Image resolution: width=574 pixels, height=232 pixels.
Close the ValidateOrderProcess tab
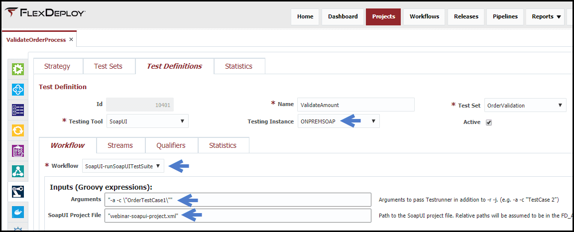pyautogui.click(x=71, y=39)
